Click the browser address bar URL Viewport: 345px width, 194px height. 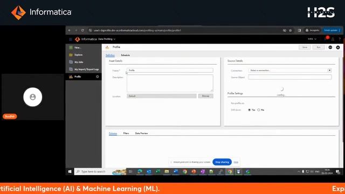tap(137, 30)
